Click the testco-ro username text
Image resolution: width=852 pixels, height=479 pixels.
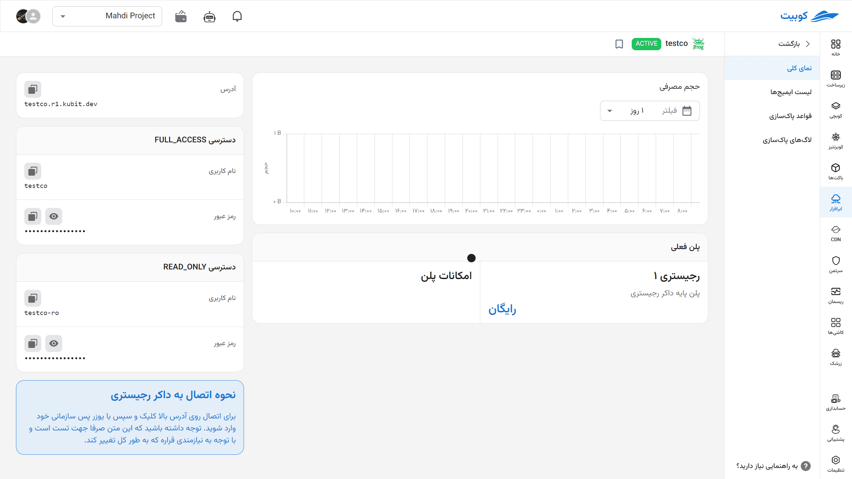click(42, 313)
